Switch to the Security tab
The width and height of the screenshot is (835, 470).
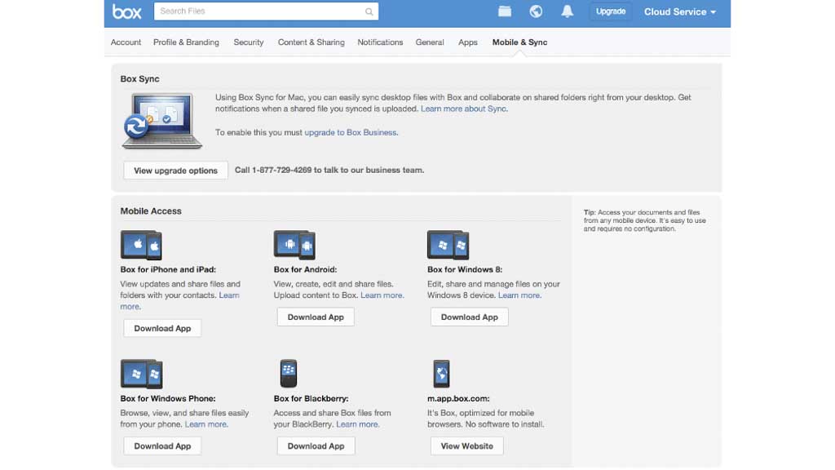pos(249,42)
